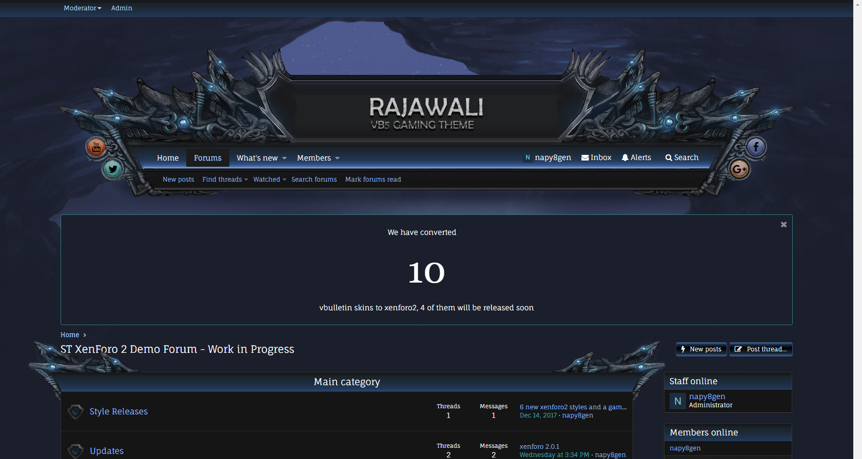Screen dimensions: 862x459
Task: Open the Search panel
Action: pyautogui.click(x=682, y=157)
